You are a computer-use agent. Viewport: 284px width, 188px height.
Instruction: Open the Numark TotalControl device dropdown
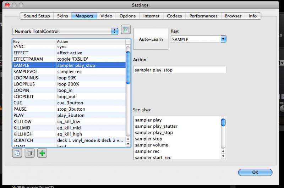coord(65,31)
